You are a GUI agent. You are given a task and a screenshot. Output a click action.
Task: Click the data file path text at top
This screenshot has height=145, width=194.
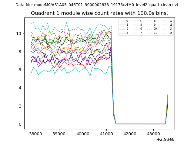97,5
